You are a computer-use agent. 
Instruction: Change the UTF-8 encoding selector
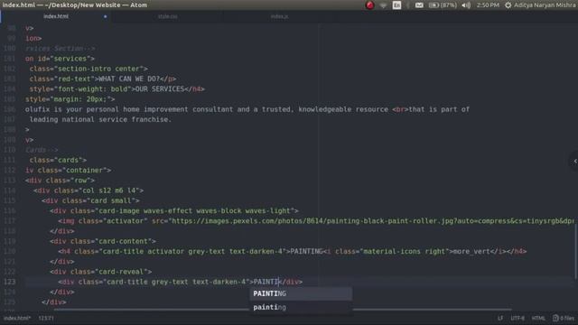517,318
